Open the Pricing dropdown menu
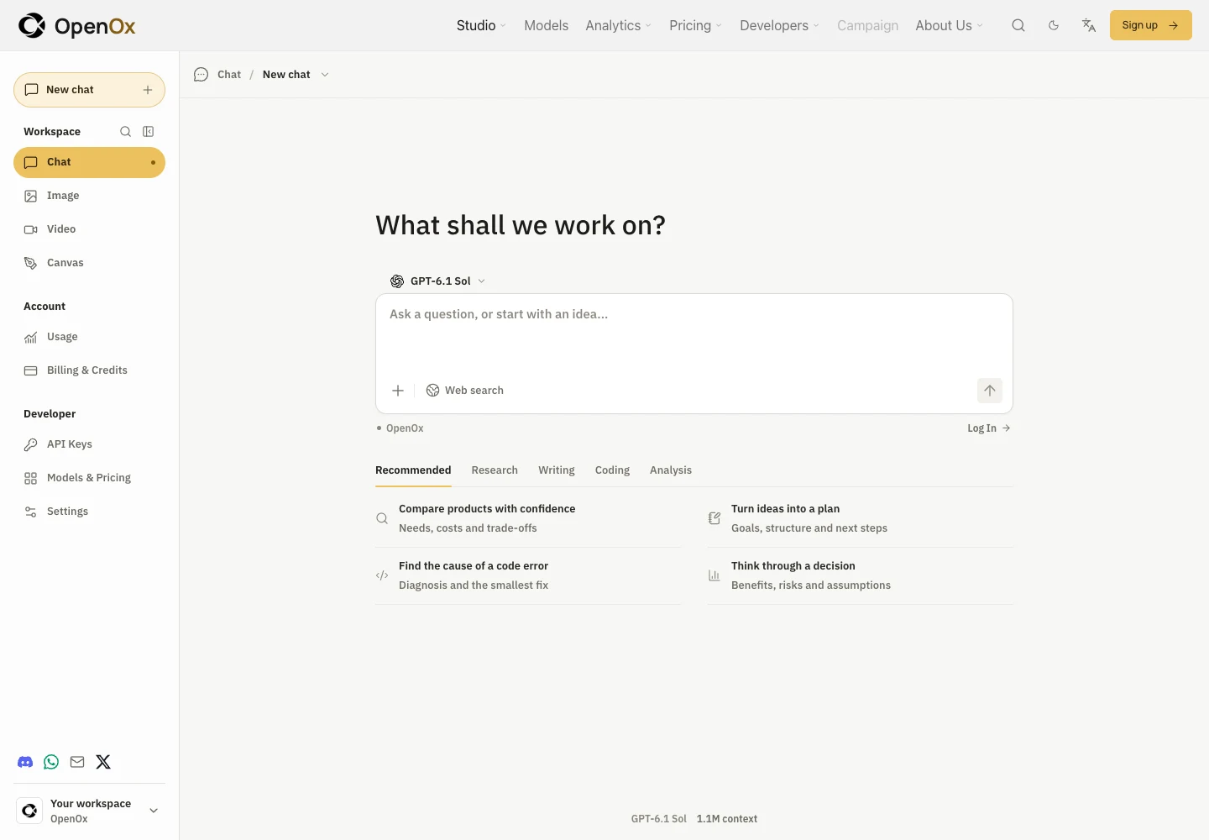The width and height of the screenshot is (1209, 840). [x=695, y=25]
